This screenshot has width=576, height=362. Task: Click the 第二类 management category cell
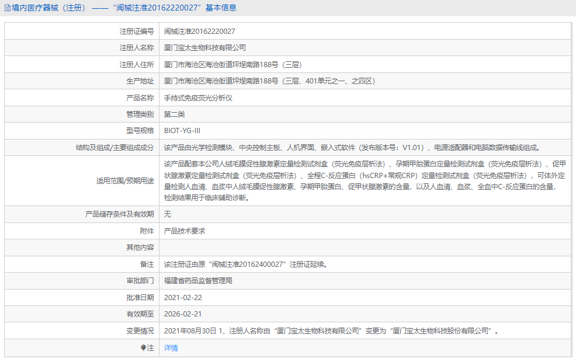coord(172,114)
